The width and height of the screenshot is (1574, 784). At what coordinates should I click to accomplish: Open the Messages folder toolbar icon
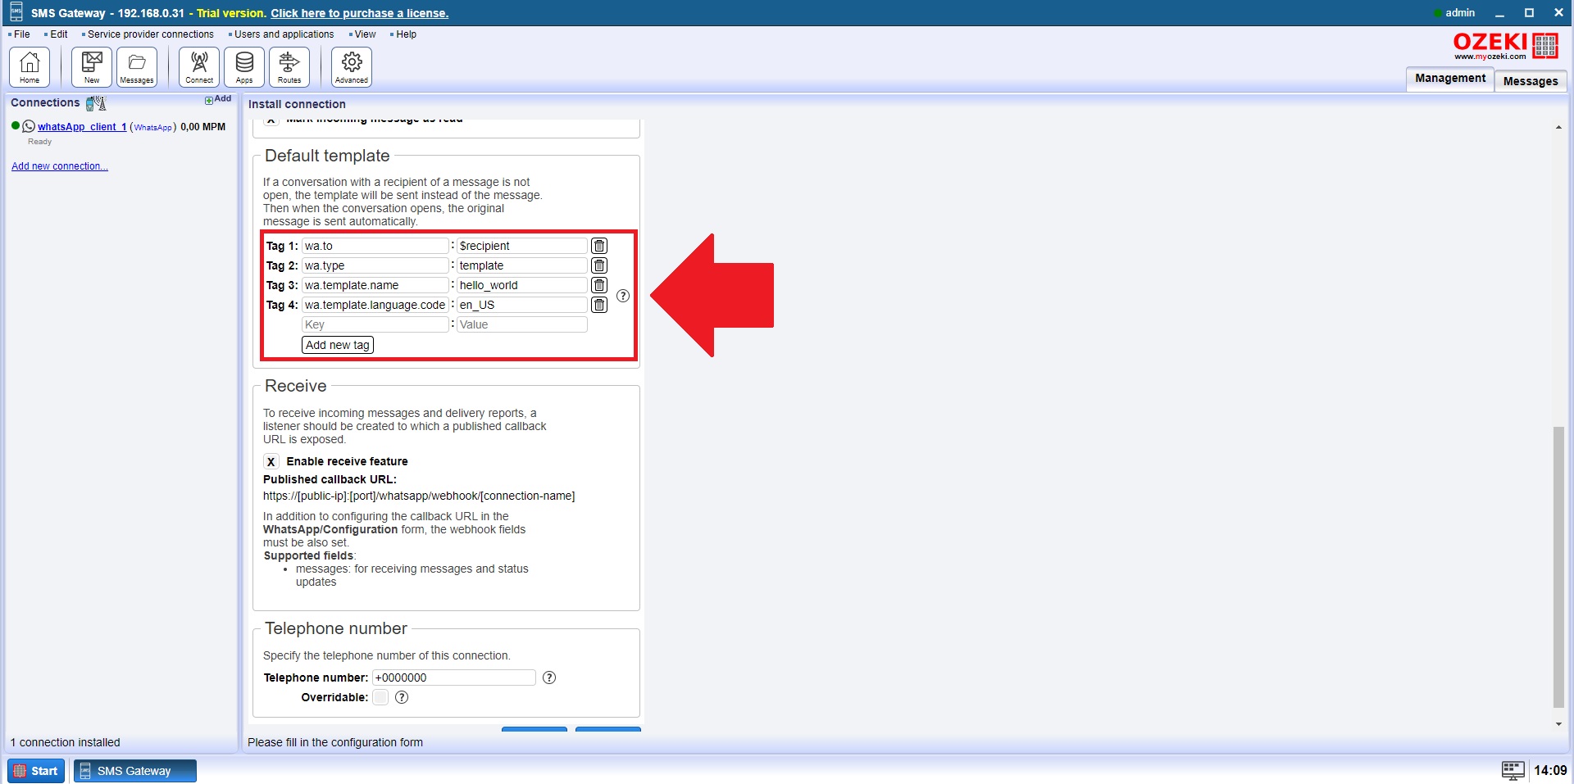pyautogui.click(x=137, y=66)
